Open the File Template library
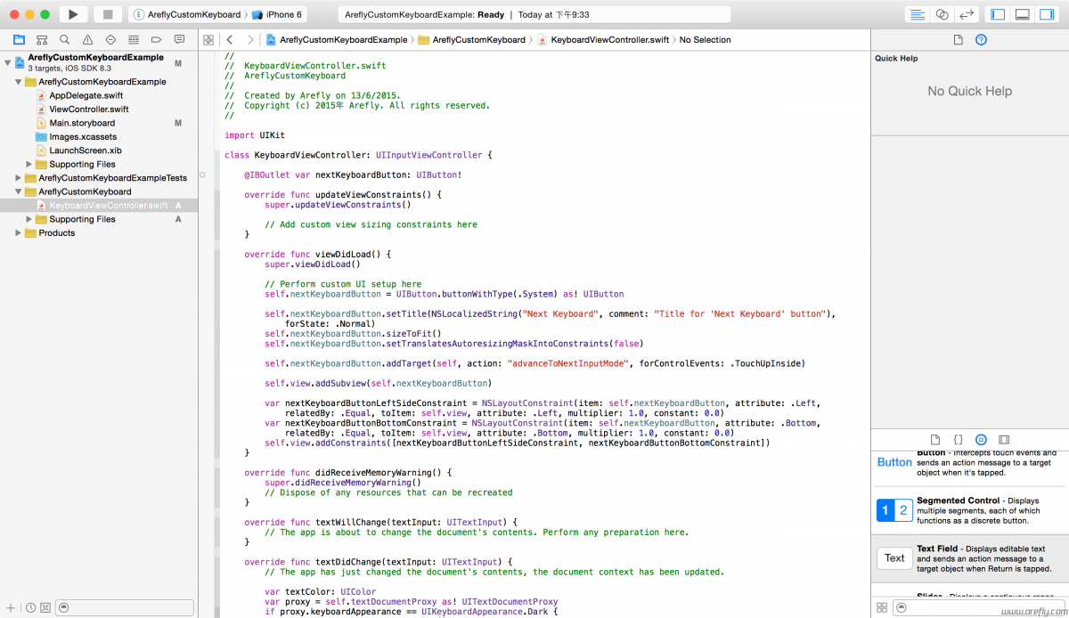The image size is (1069, 618). coord(934,439)
